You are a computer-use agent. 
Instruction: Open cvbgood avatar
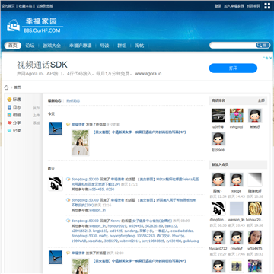[237, 116]
